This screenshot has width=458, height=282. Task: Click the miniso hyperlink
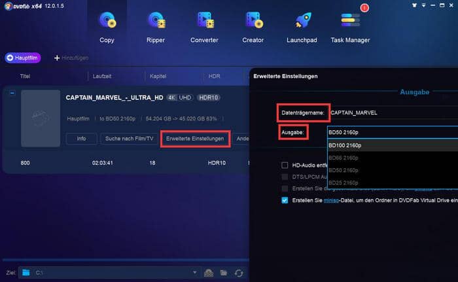[331, 200]
